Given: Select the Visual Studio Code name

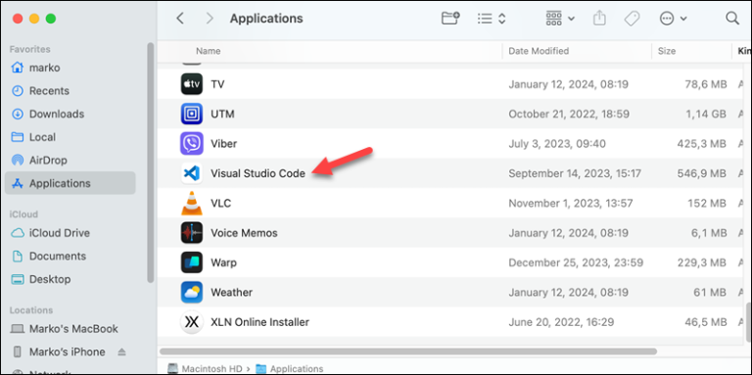Looking at the screenshot, I should pyautogui.click(x=258, y=173).
